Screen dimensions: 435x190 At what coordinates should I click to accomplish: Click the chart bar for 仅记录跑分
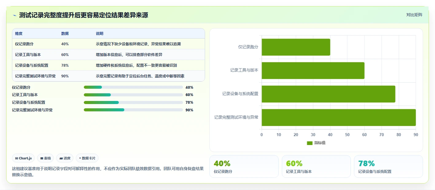pos(296,47)
